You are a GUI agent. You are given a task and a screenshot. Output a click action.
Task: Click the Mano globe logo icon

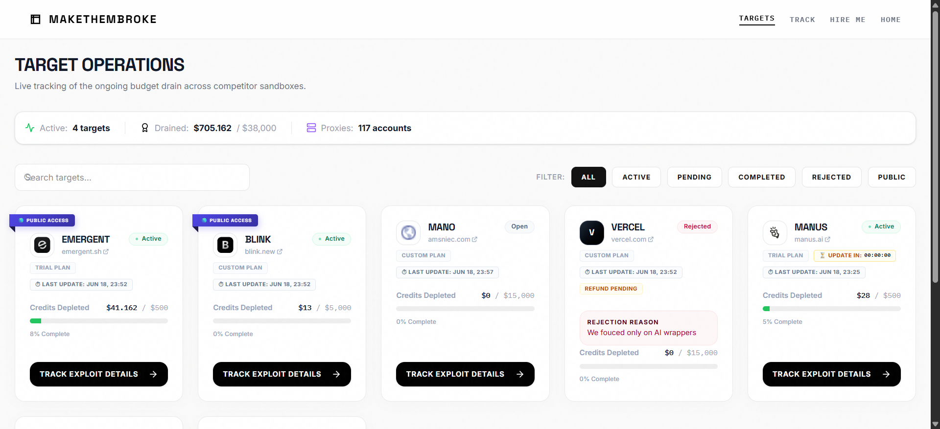(408, 233)
